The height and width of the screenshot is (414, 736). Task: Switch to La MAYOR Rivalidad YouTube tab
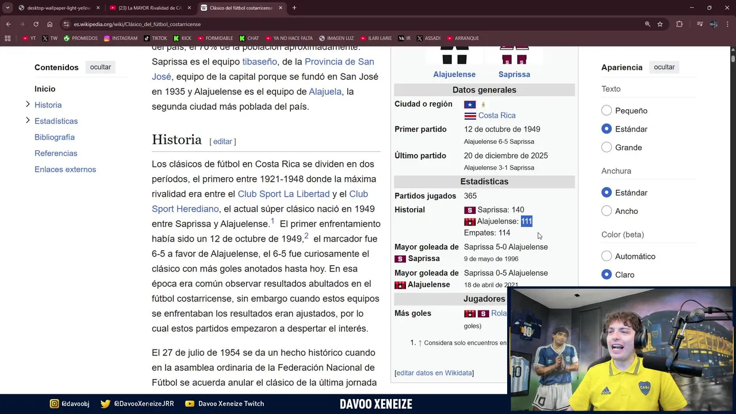[x=149, y=8]
